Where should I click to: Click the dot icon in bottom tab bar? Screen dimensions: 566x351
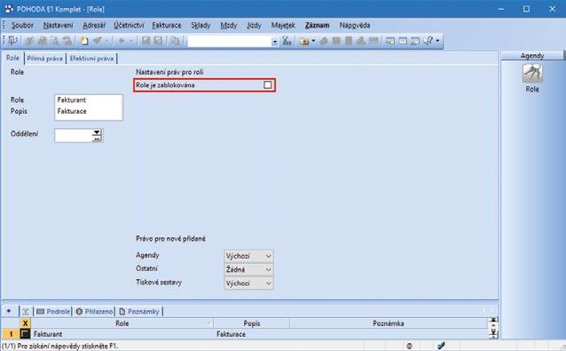point(9,311)
